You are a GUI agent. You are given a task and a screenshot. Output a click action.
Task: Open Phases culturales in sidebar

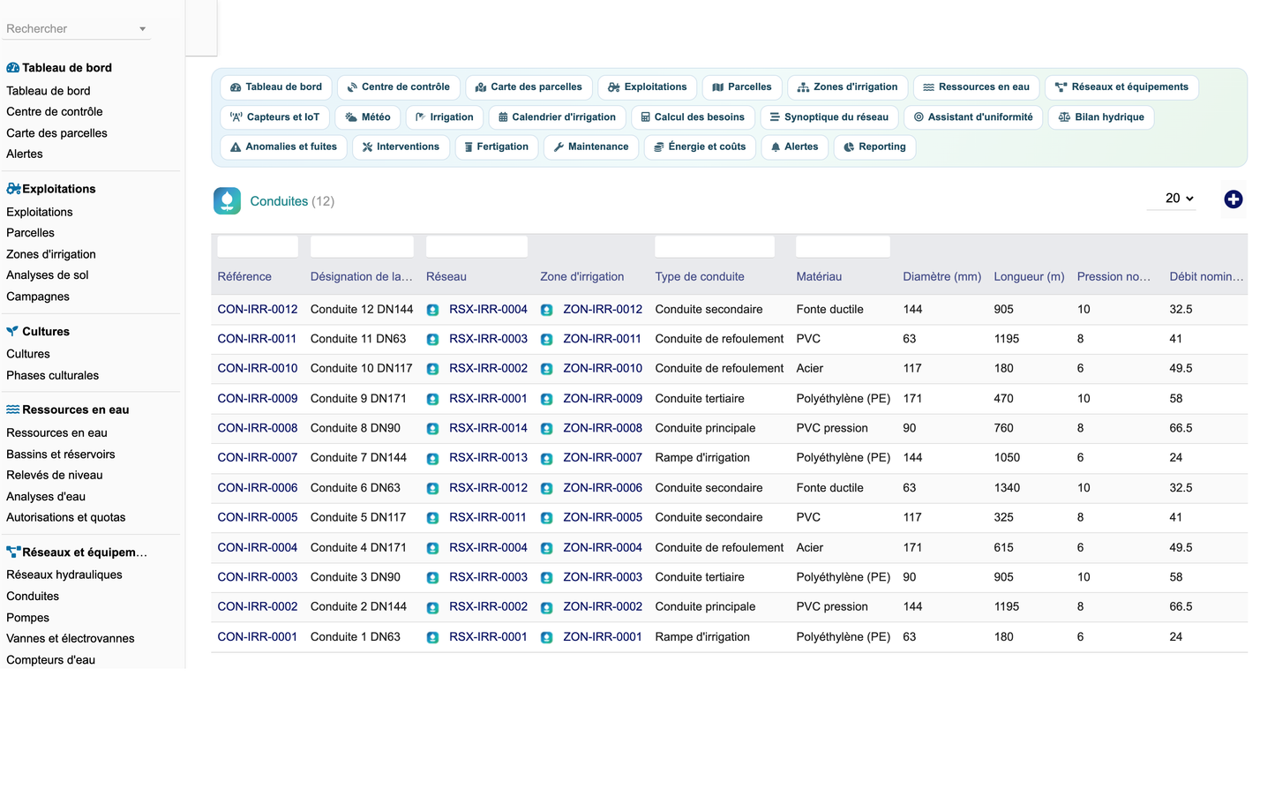click(x=52, y=376)
